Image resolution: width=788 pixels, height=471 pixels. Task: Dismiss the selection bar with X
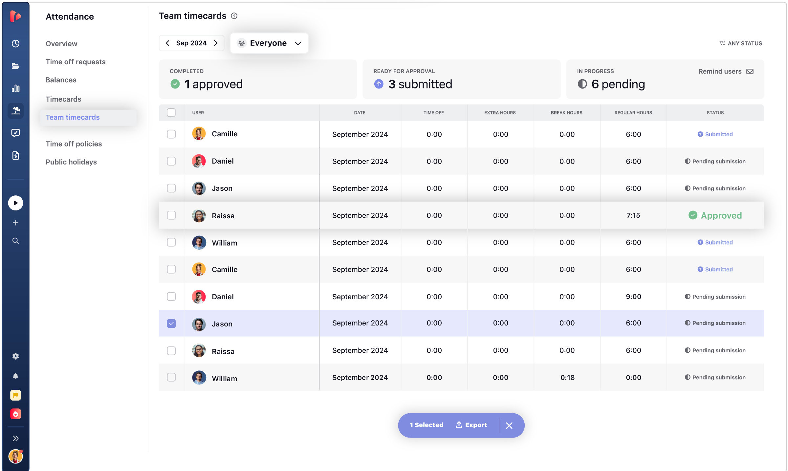pos(509,425)
